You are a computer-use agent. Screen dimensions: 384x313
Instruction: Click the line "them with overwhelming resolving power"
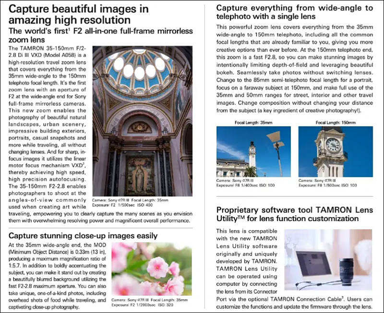(x=99, y=221)
